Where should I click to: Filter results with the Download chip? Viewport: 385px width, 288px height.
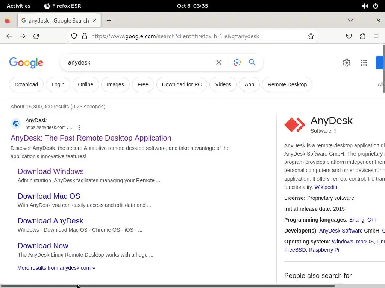click(26, 84)
